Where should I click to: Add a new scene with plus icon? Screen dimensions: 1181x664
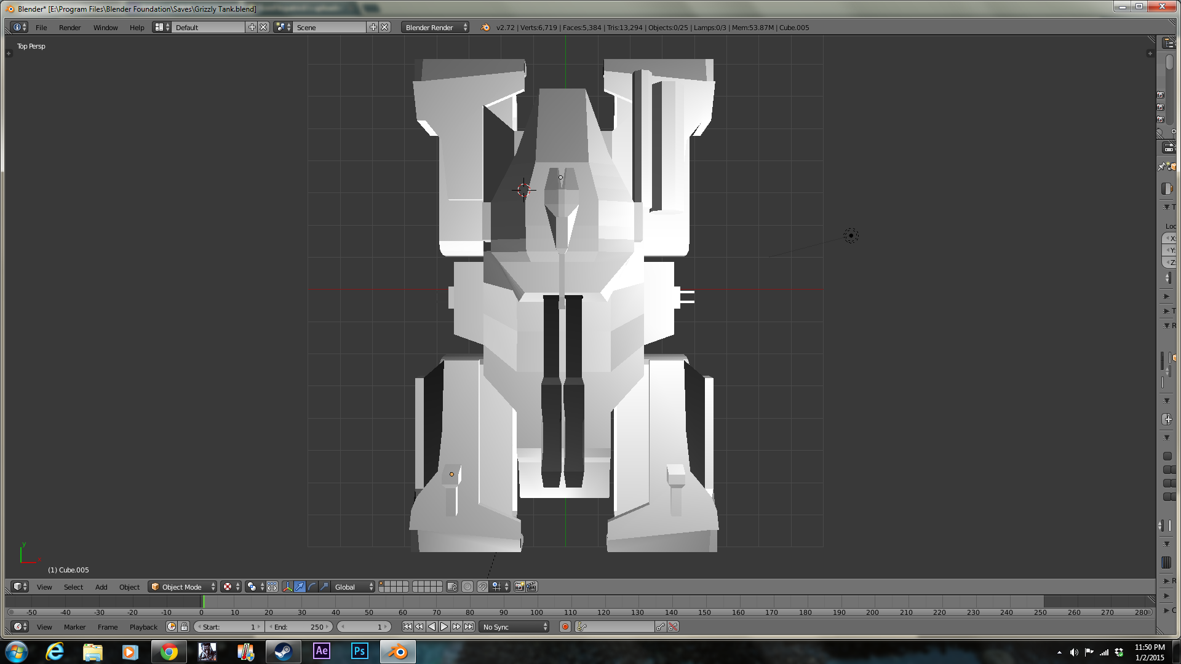[373, 27]
